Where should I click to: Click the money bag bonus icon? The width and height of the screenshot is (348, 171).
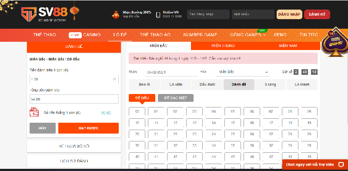115,14
